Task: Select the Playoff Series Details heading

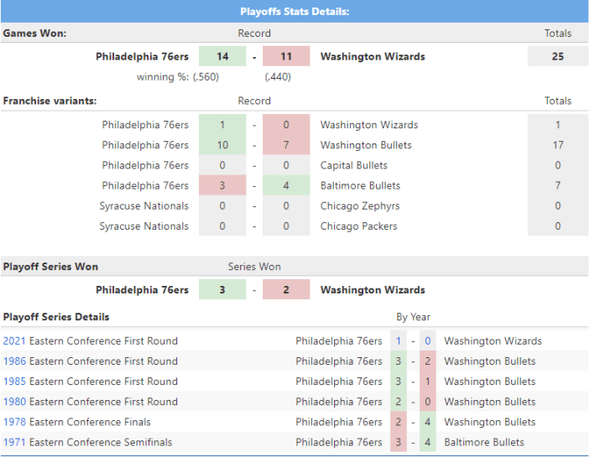Action: tap(56, 317)
